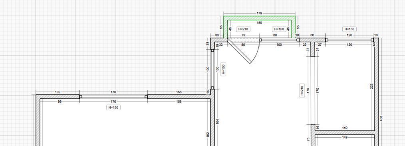Click the 159 inner balcony dimension
405x146 pixels.
tap(259, 23)
